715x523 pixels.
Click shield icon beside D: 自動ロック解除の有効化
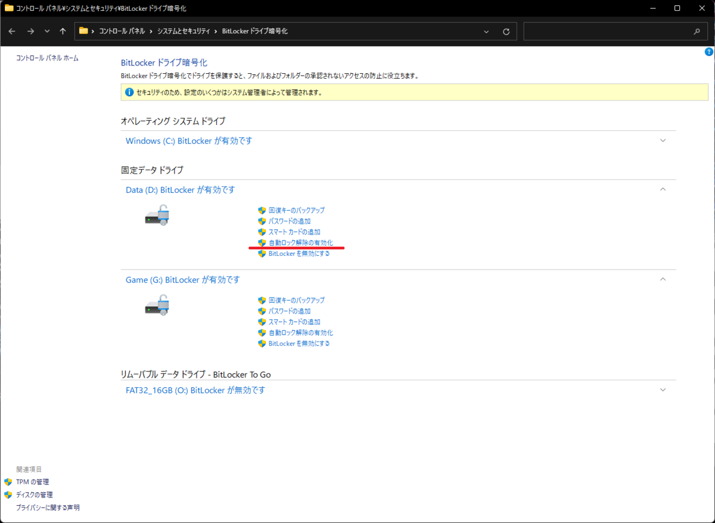coord(262,243)
